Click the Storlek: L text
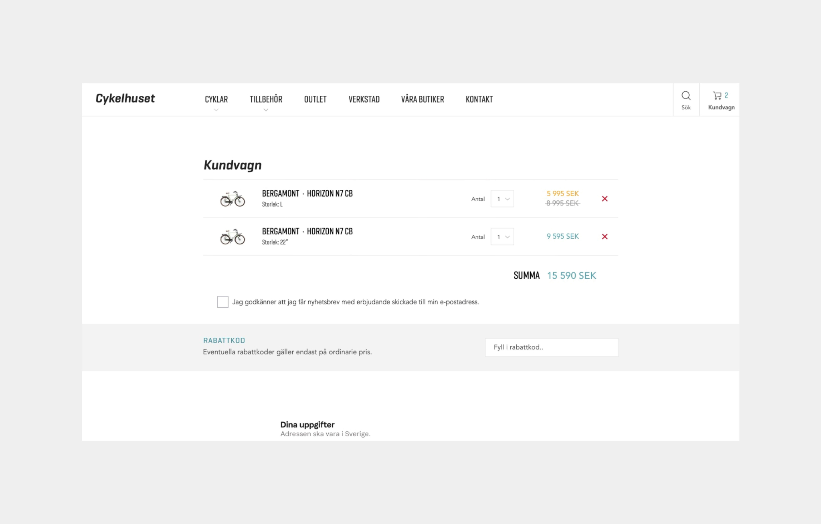Screen dimensions: 821x524 [272, 204]
